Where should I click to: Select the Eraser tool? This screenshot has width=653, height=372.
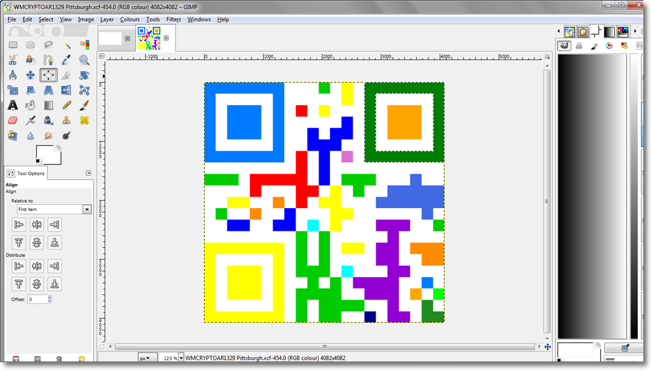pos(13,120)
